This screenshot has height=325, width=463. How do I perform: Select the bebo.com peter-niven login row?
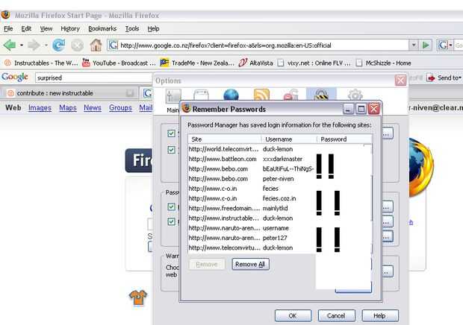(x=280, y=179)
